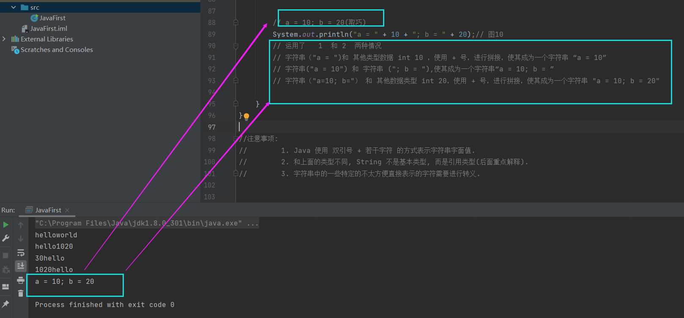
Task: Print the console output via printer icon
Action: coord(21,280)
